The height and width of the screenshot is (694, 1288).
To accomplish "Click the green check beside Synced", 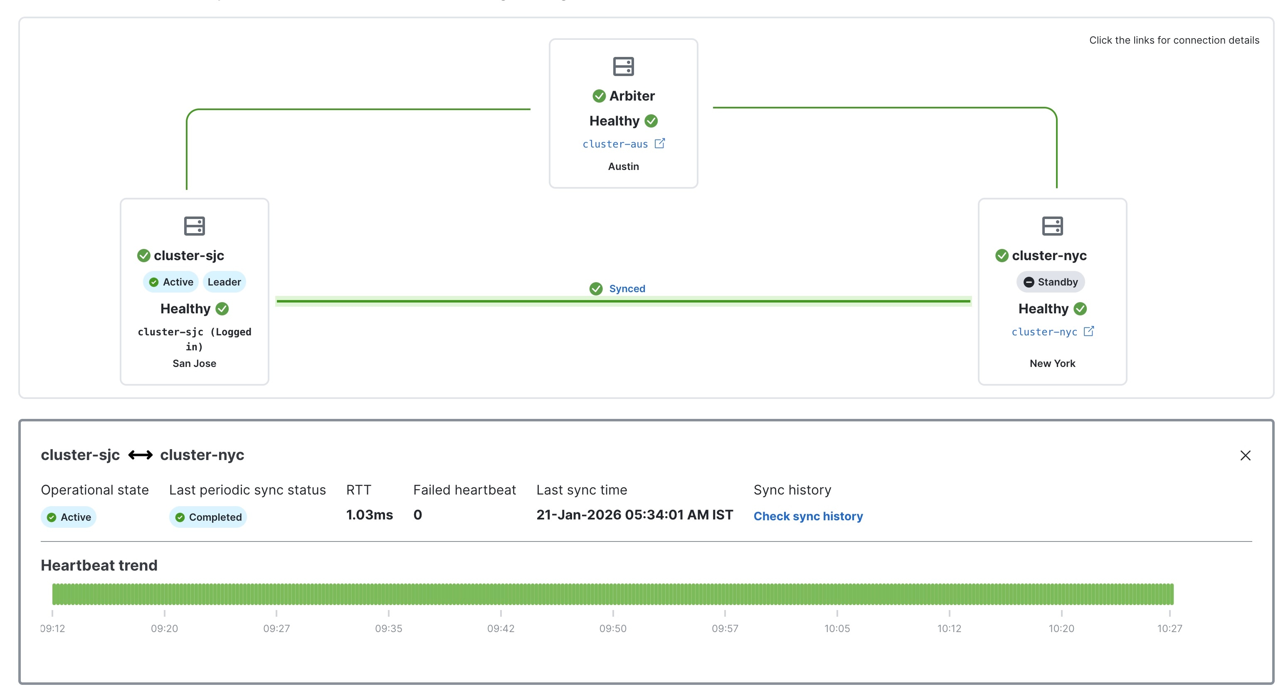I will pyautogui.click(x=595, y=289).
